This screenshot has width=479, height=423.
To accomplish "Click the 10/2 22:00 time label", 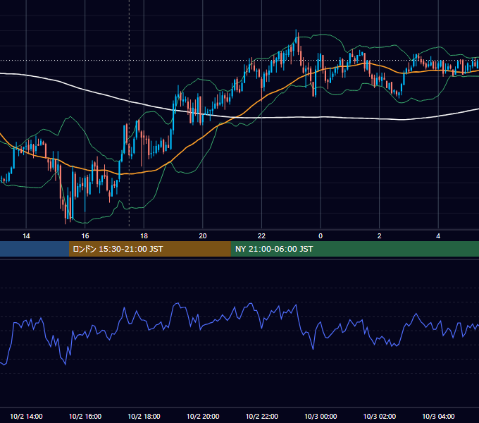I will tap(262, 416).
